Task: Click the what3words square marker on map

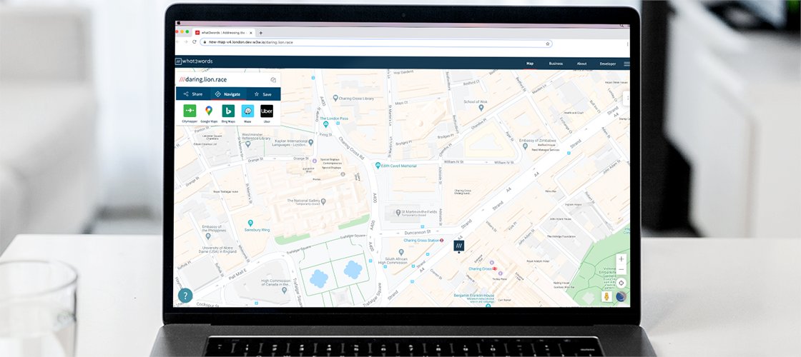Action: (x=458, y=246)
